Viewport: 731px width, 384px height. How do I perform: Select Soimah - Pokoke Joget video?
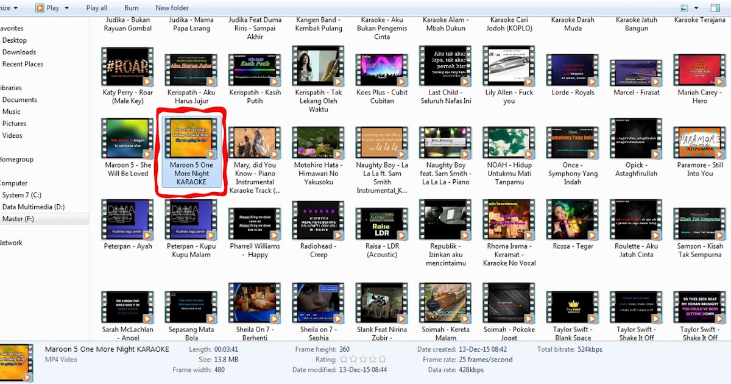tap(509, 312)
